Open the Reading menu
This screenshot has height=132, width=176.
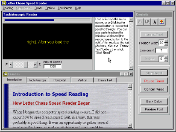coord(8,8)
